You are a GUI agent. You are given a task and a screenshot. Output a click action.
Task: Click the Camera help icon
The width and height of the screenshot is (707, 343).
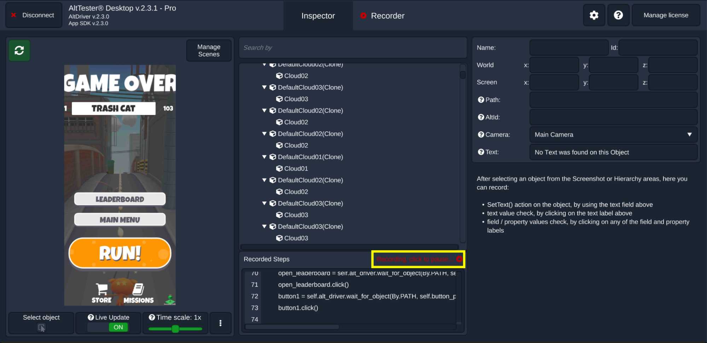pos(481,134)
